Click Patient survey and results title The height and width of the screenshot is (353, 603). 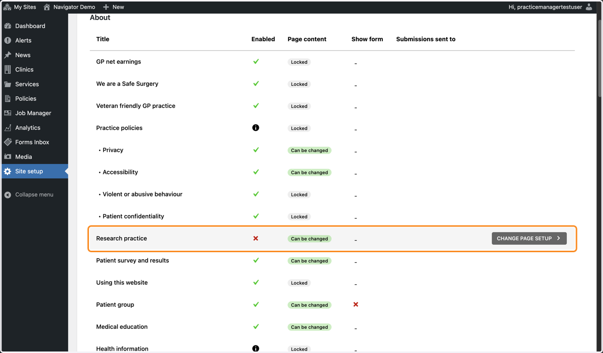(133, 260)
